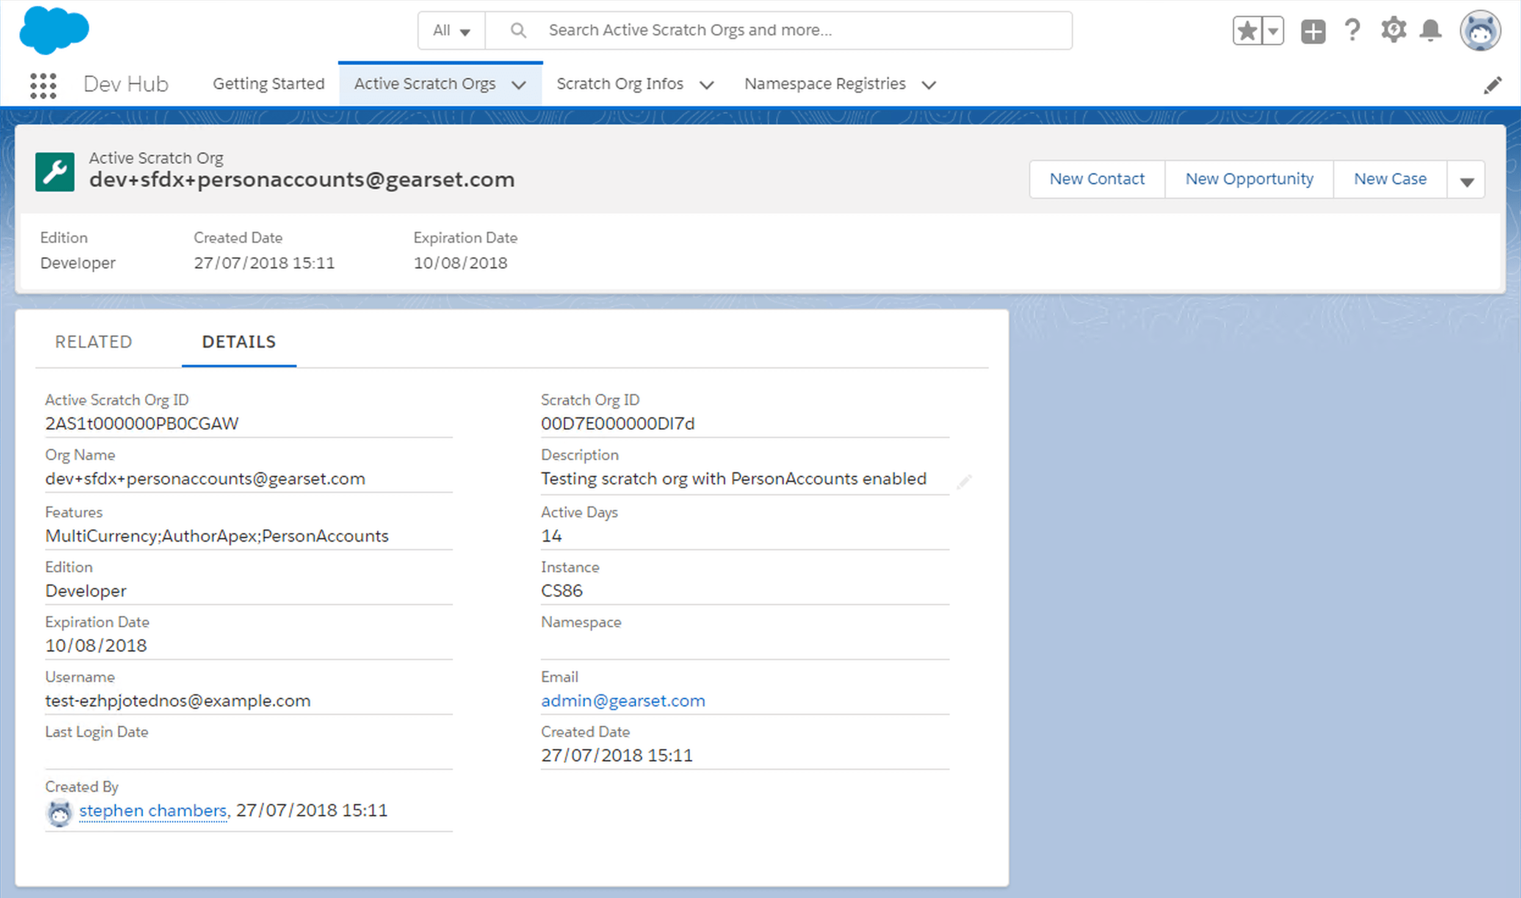1521x898 pixels.
Task: Click the green Active Scratch Org wrench icon
Action: [55, 172]
